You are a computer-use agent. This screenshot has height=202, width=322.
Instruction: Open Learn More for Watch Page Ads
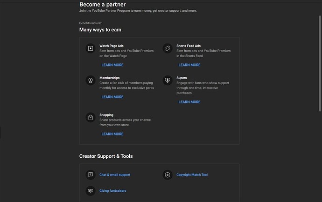[112, 65]
